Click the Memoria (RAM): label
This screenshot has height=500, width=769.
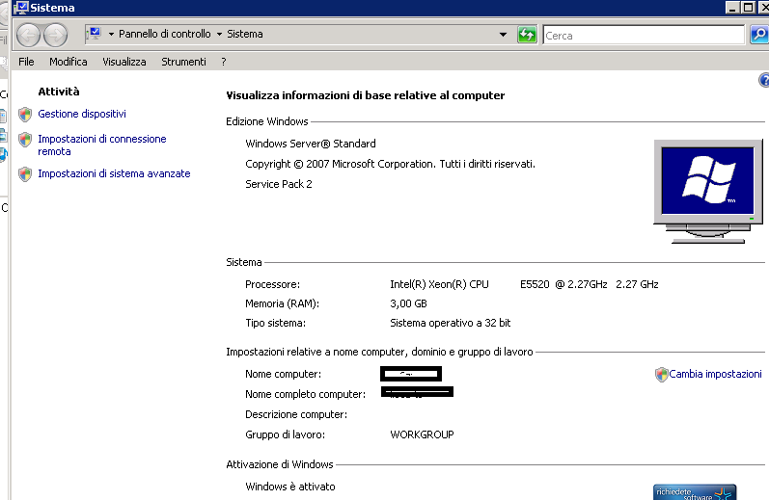(x=282, y=303)
